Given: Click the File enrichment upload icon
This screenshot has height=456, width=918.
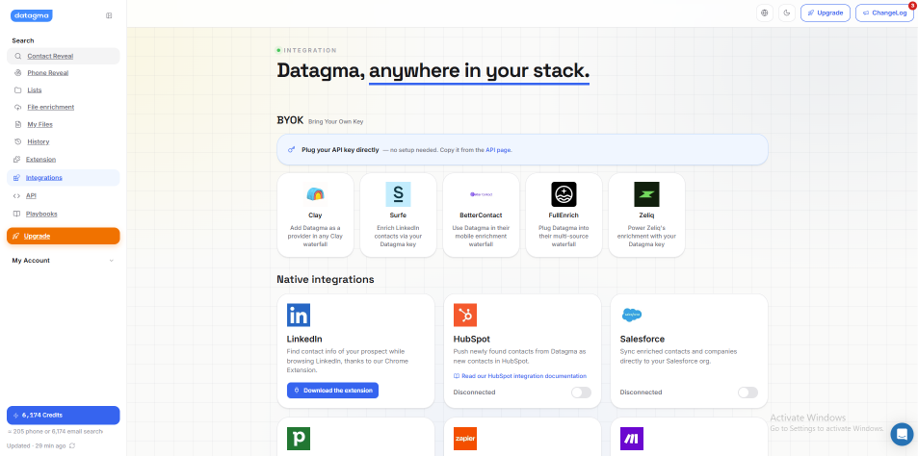Looking at the screenshot, I should pos(18,107).
